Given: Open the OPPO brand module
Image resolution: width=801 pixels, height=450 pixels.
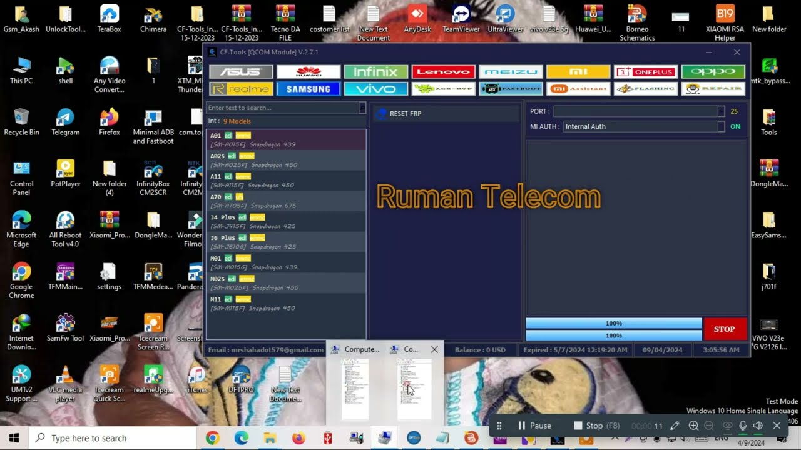Looking at the screenshot, I should click(x=713, y=72).
